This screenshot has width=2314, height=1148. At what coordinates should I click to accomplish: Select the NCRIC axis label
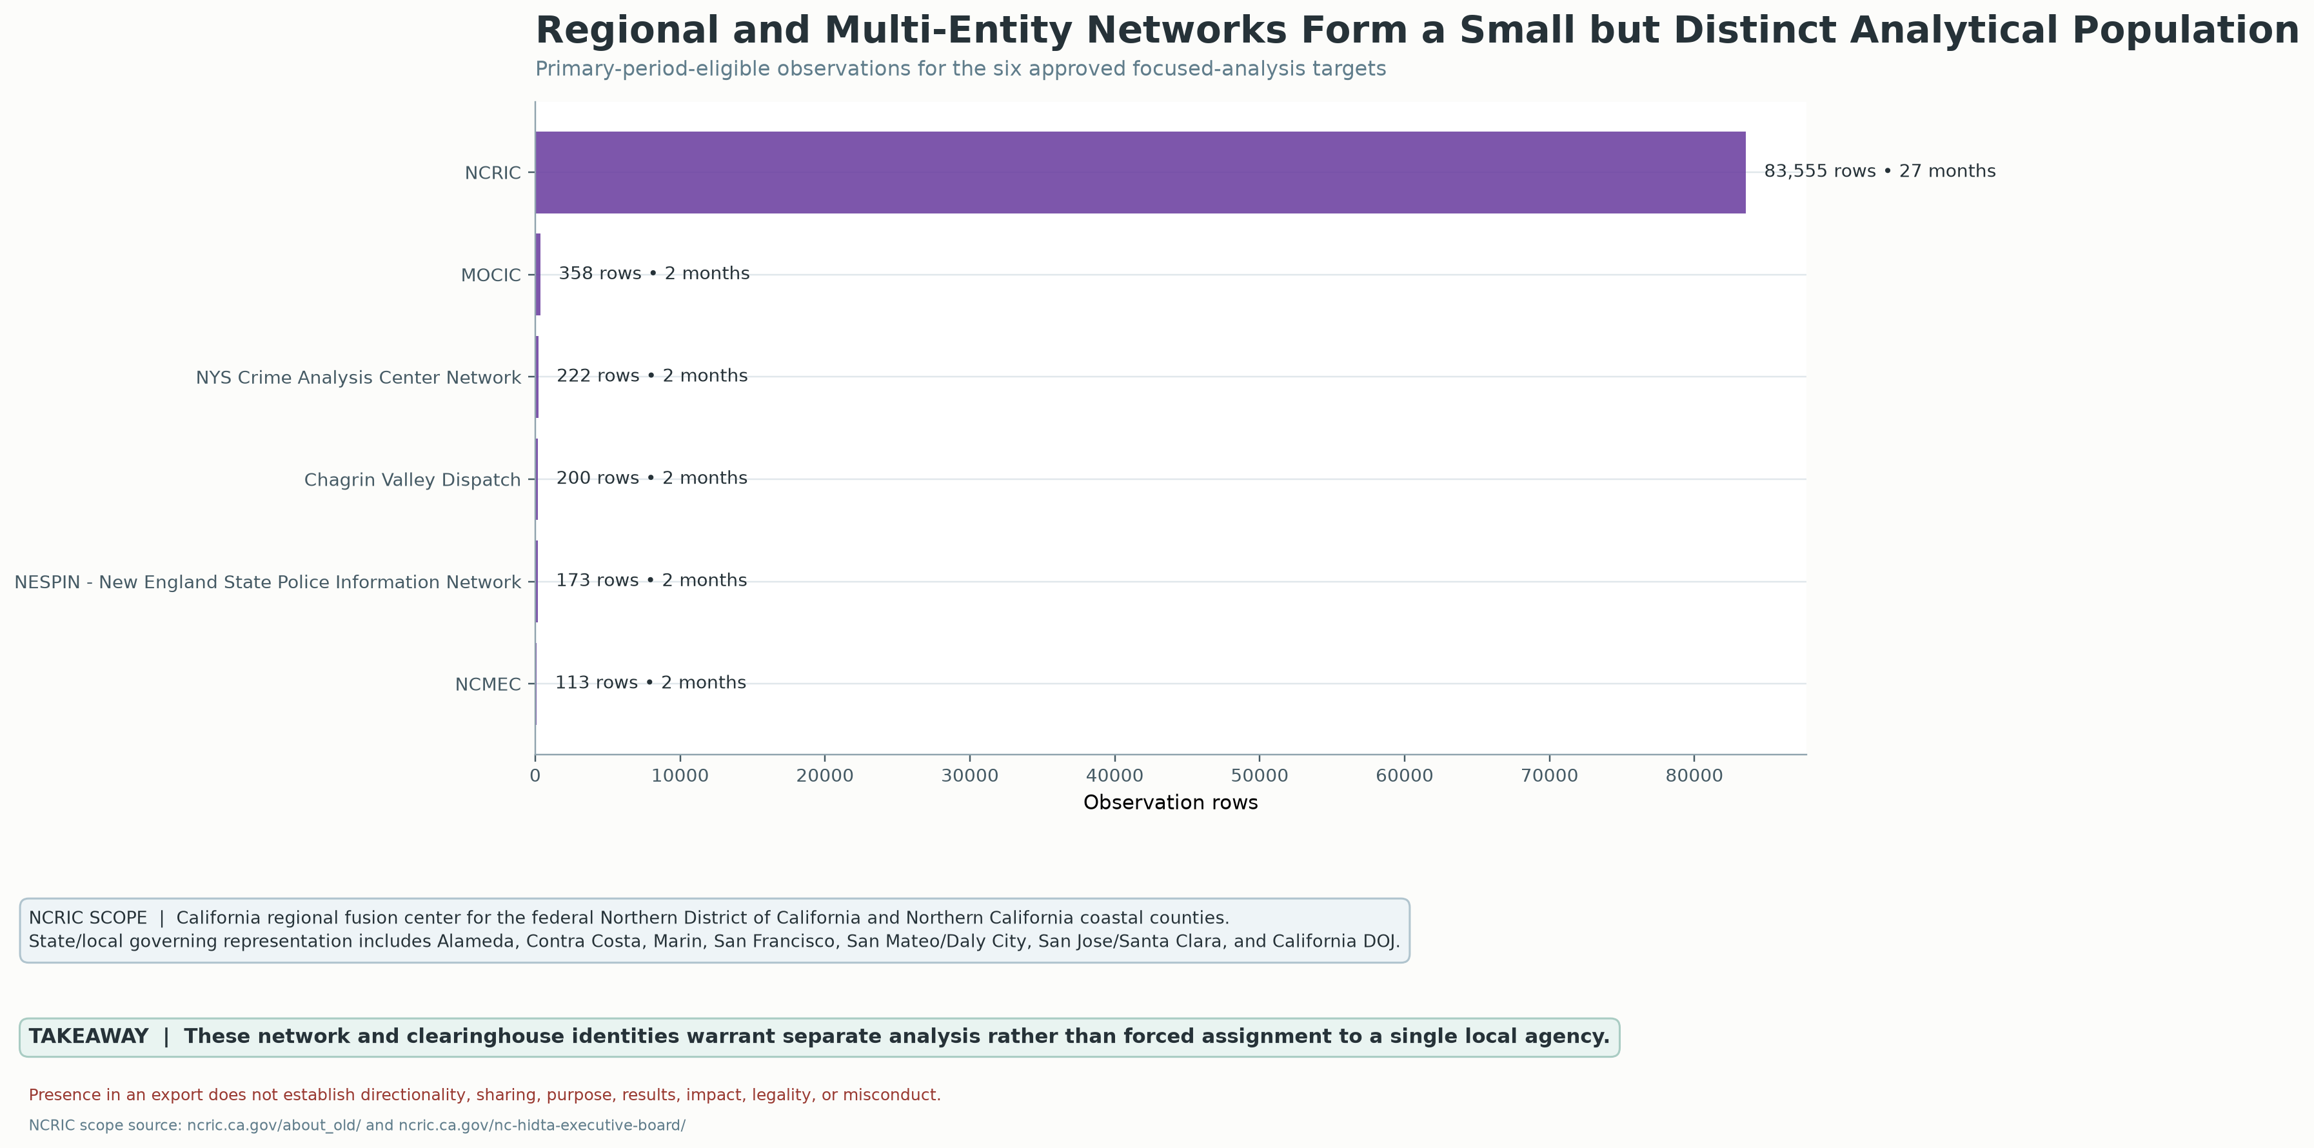click(x=492, y=173)
